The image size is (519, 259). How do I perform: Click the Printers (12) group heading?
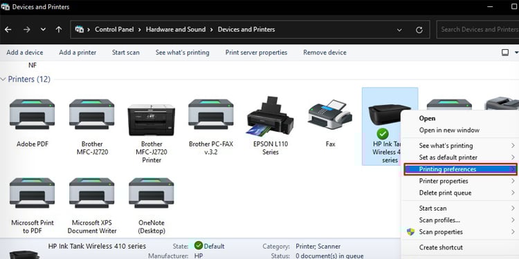click(29, 79)
